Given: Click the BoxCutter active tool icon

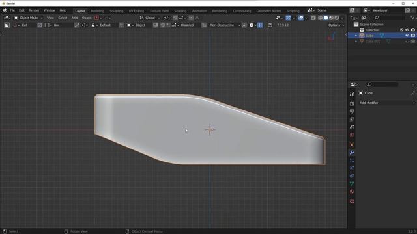Looking at the screenshot, I should [7, 25].
